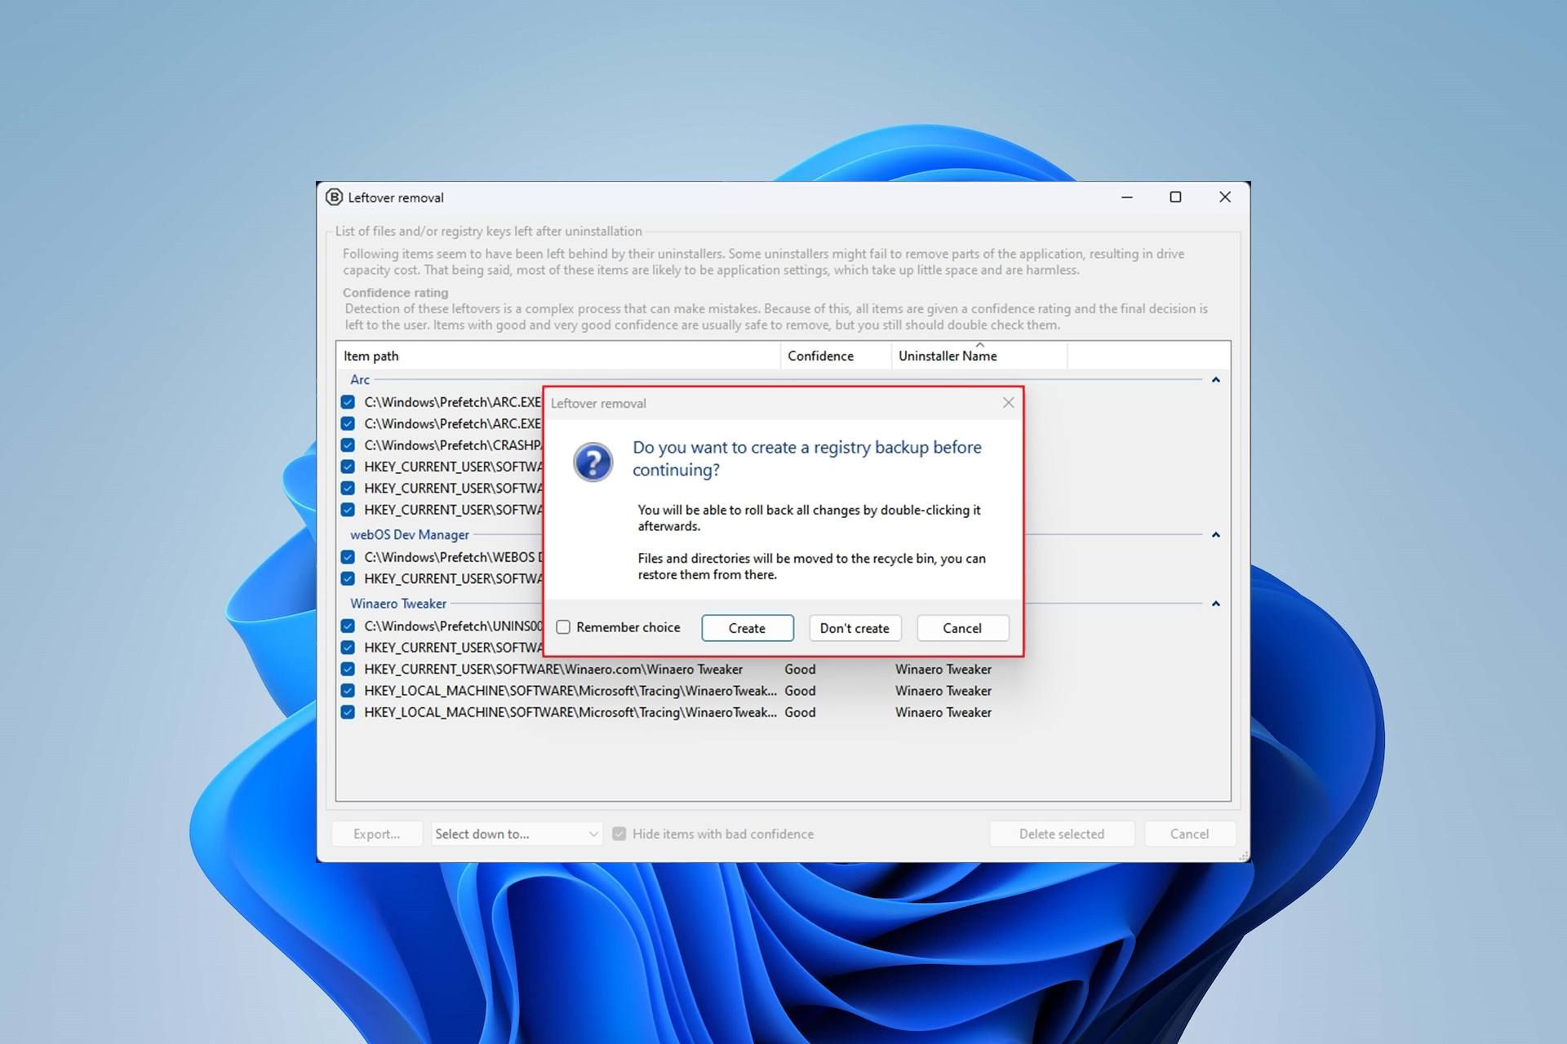Click the dialog close X icon
Screen dimensions: 1567x1044
pyautogui.click(x=1009, y=403)
